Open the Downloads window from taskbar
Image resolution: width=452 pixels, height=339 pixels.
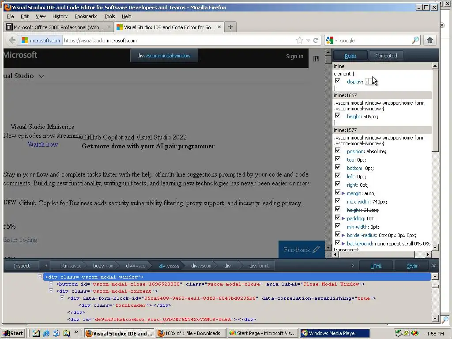pos(191,333)
